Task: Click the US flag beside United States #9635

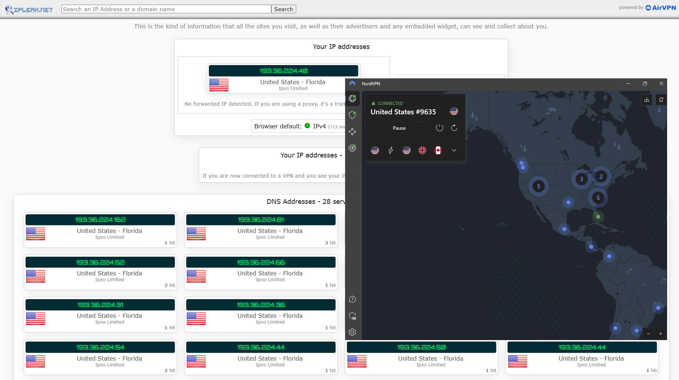Action: [x=454, y=111]
